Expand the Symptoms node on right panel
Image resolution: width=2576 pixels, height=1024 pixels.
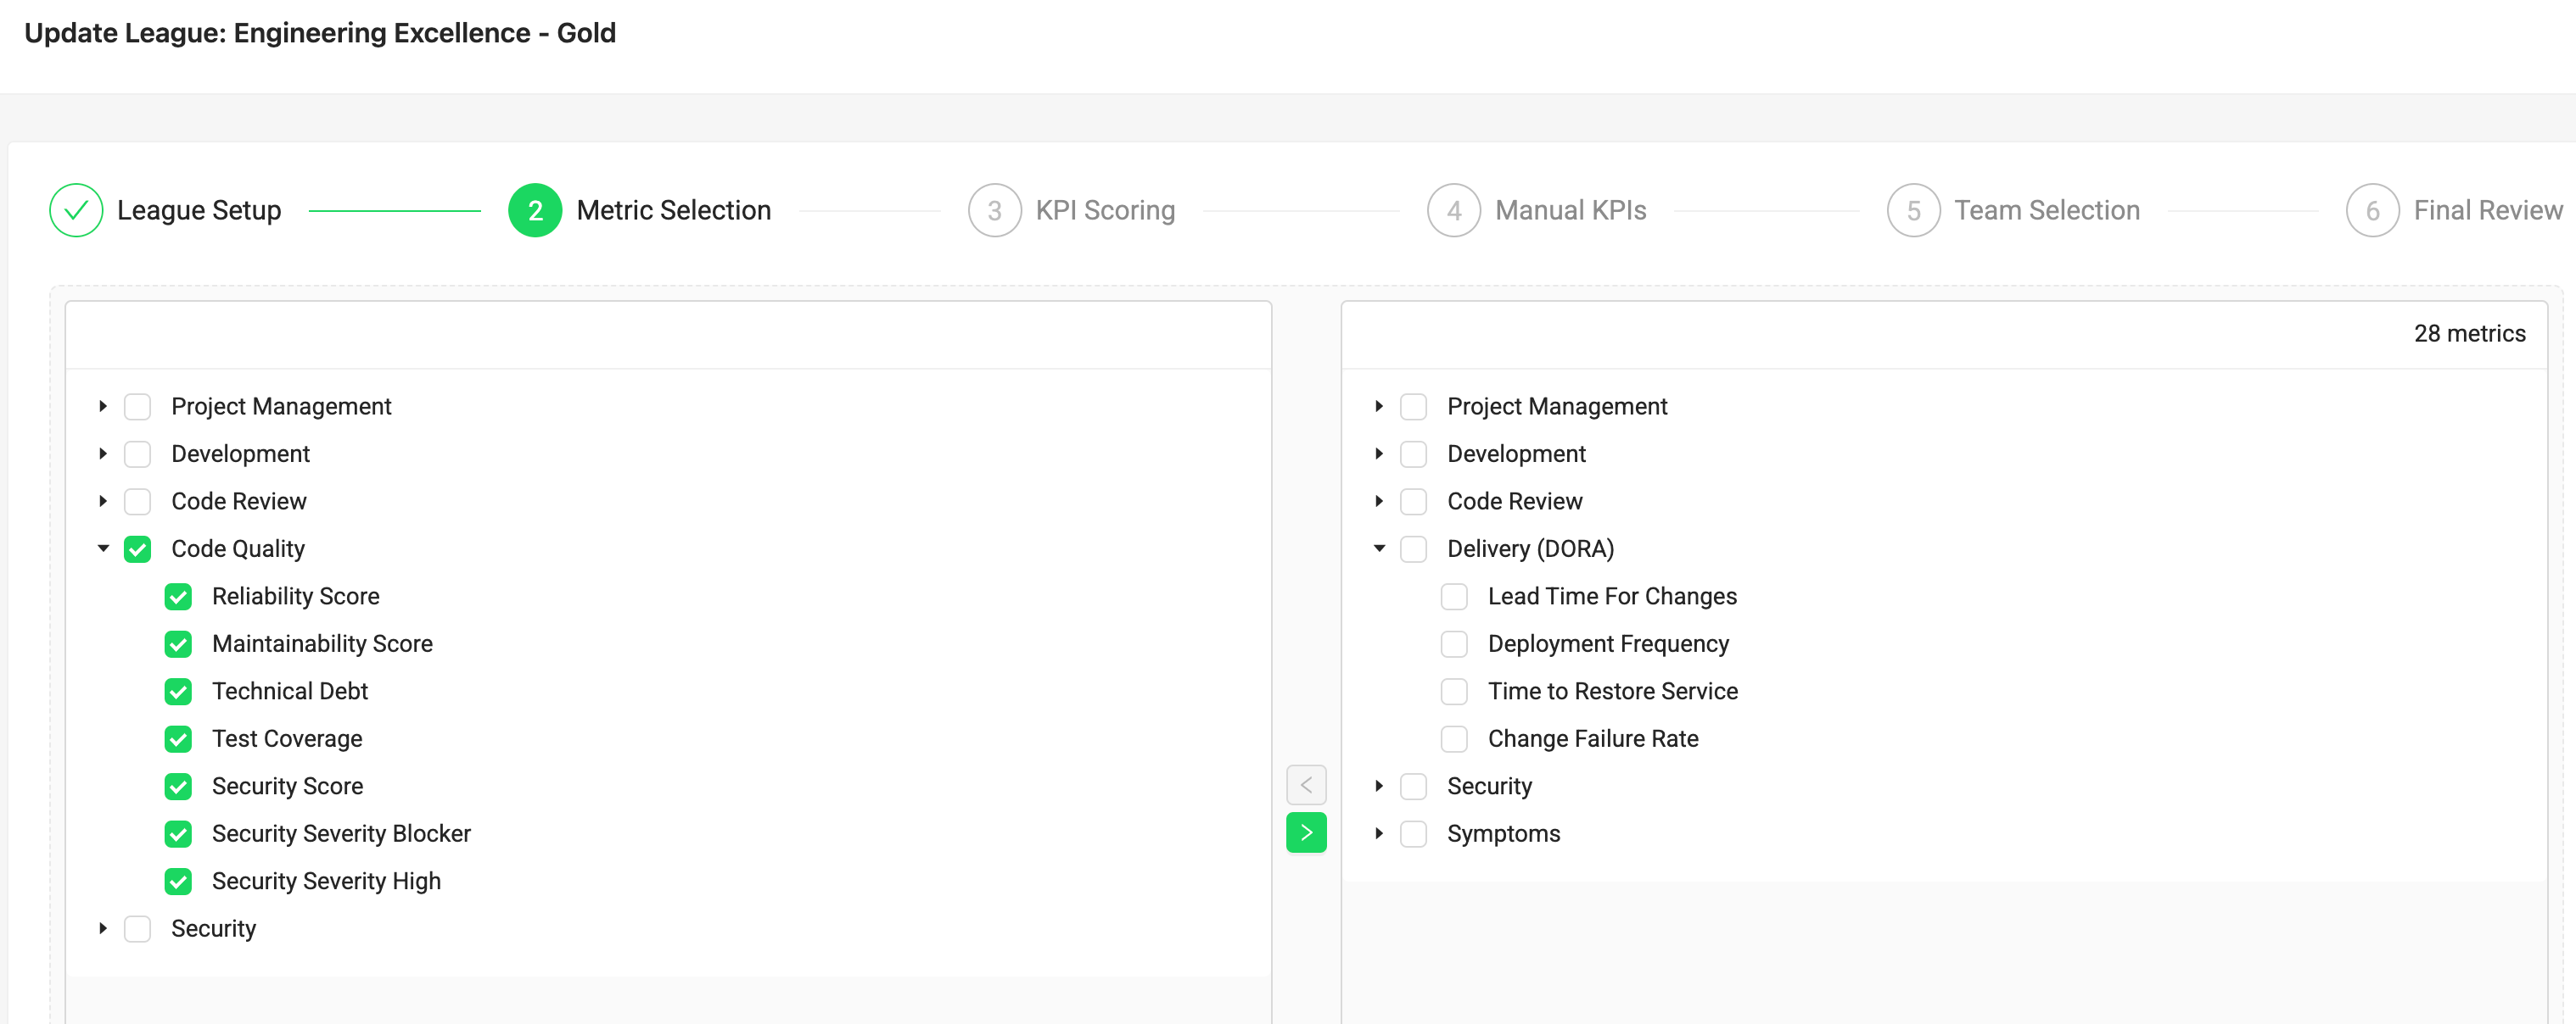click(1379, 833)
